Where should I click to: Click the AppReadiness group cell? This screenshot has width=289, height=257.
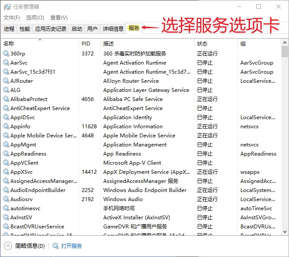pyautogui.click(x=258, y=154)
